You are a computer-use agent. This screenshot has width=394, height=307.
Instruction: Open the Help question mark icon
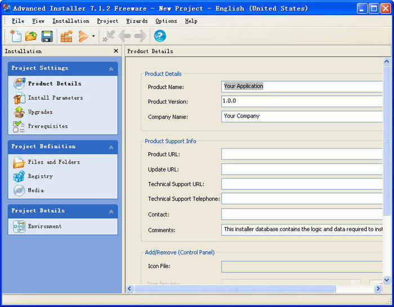(x=160, y=37)
